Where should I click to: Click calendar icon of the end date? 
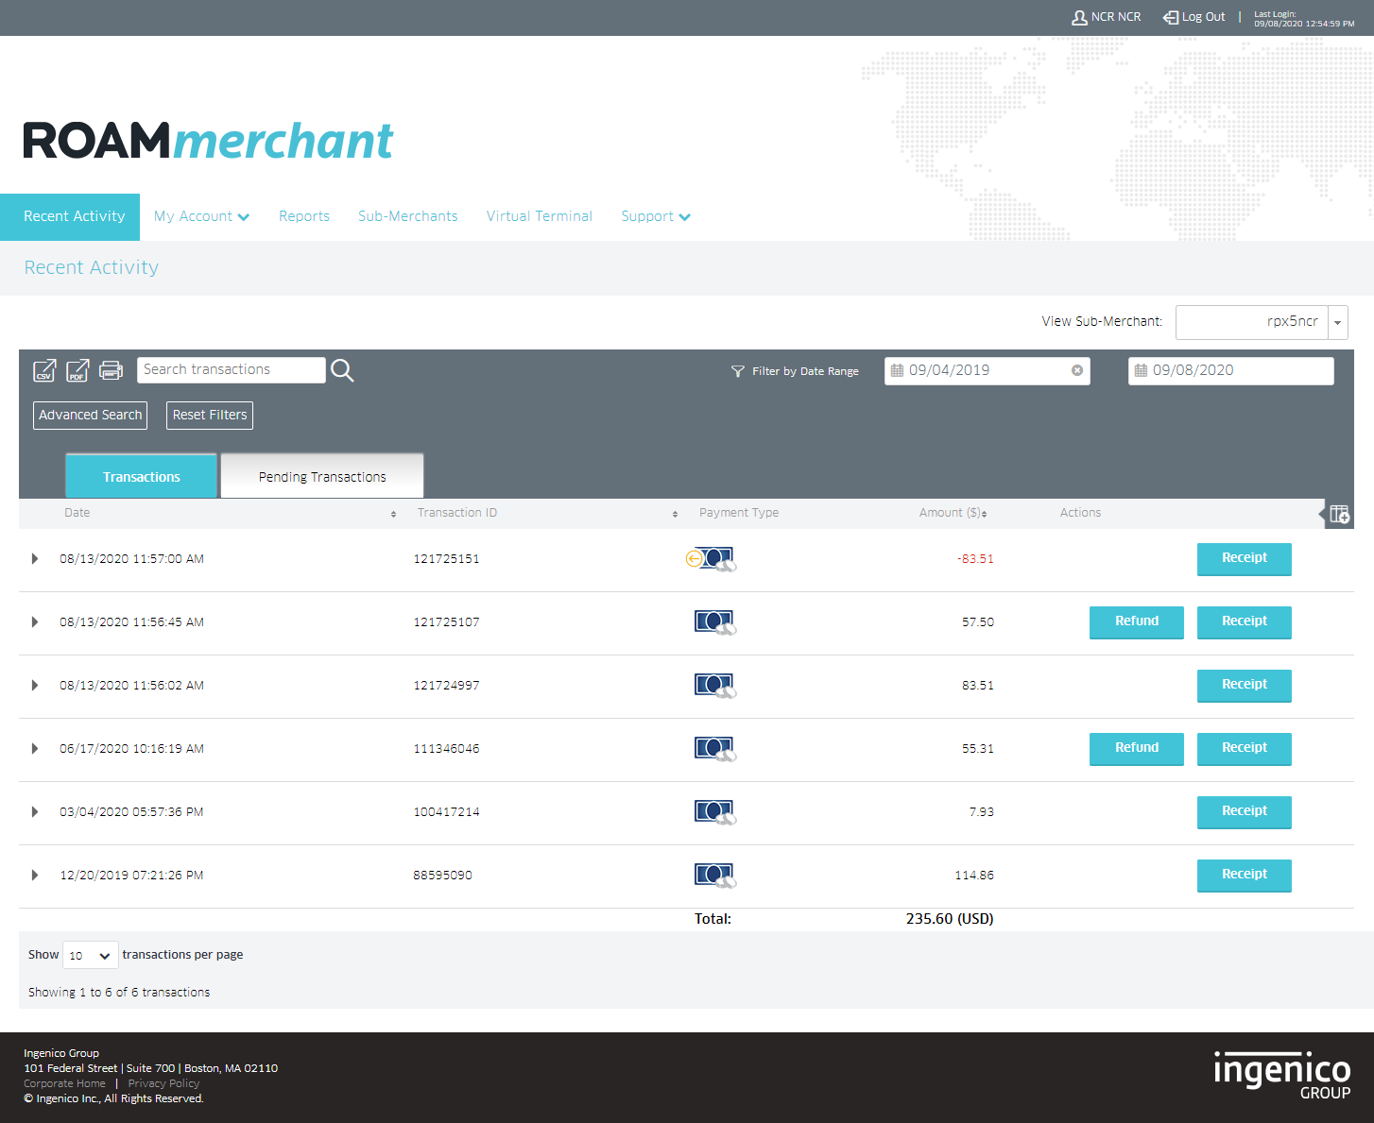point(1141,370)
